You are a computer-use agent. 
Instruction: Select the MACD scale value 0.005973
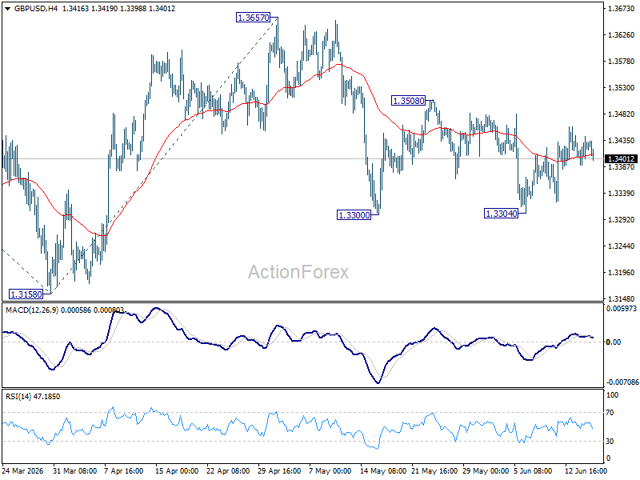pyautogui.click(x=622, y=309)
